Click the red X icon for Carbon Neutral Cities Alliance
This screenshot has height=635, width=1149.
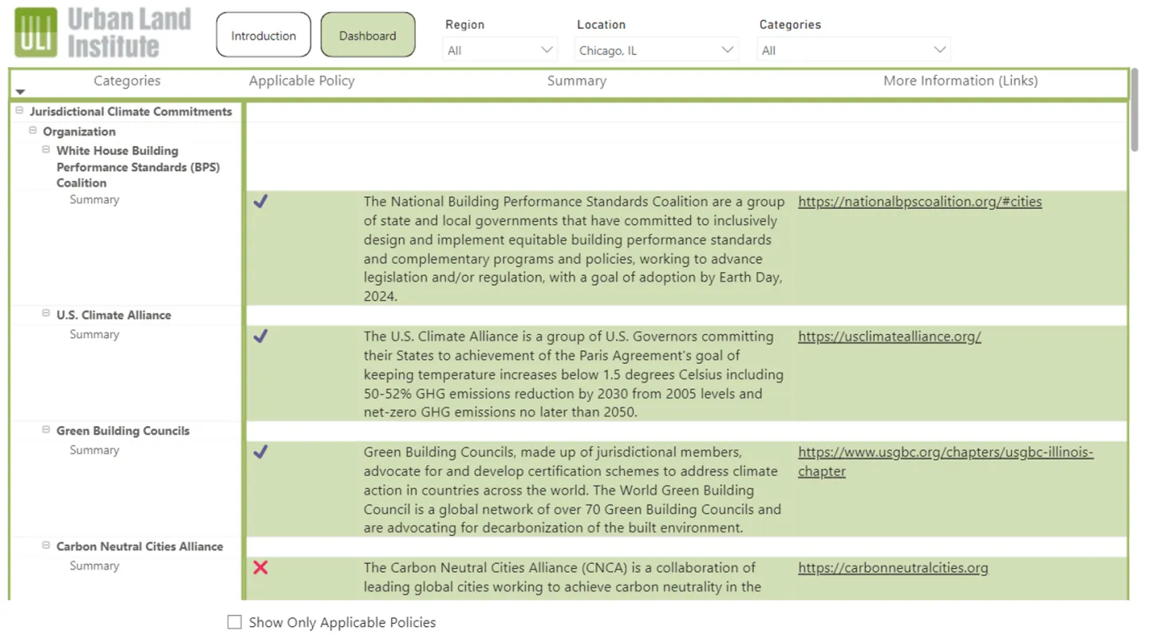tap(260, 568)
